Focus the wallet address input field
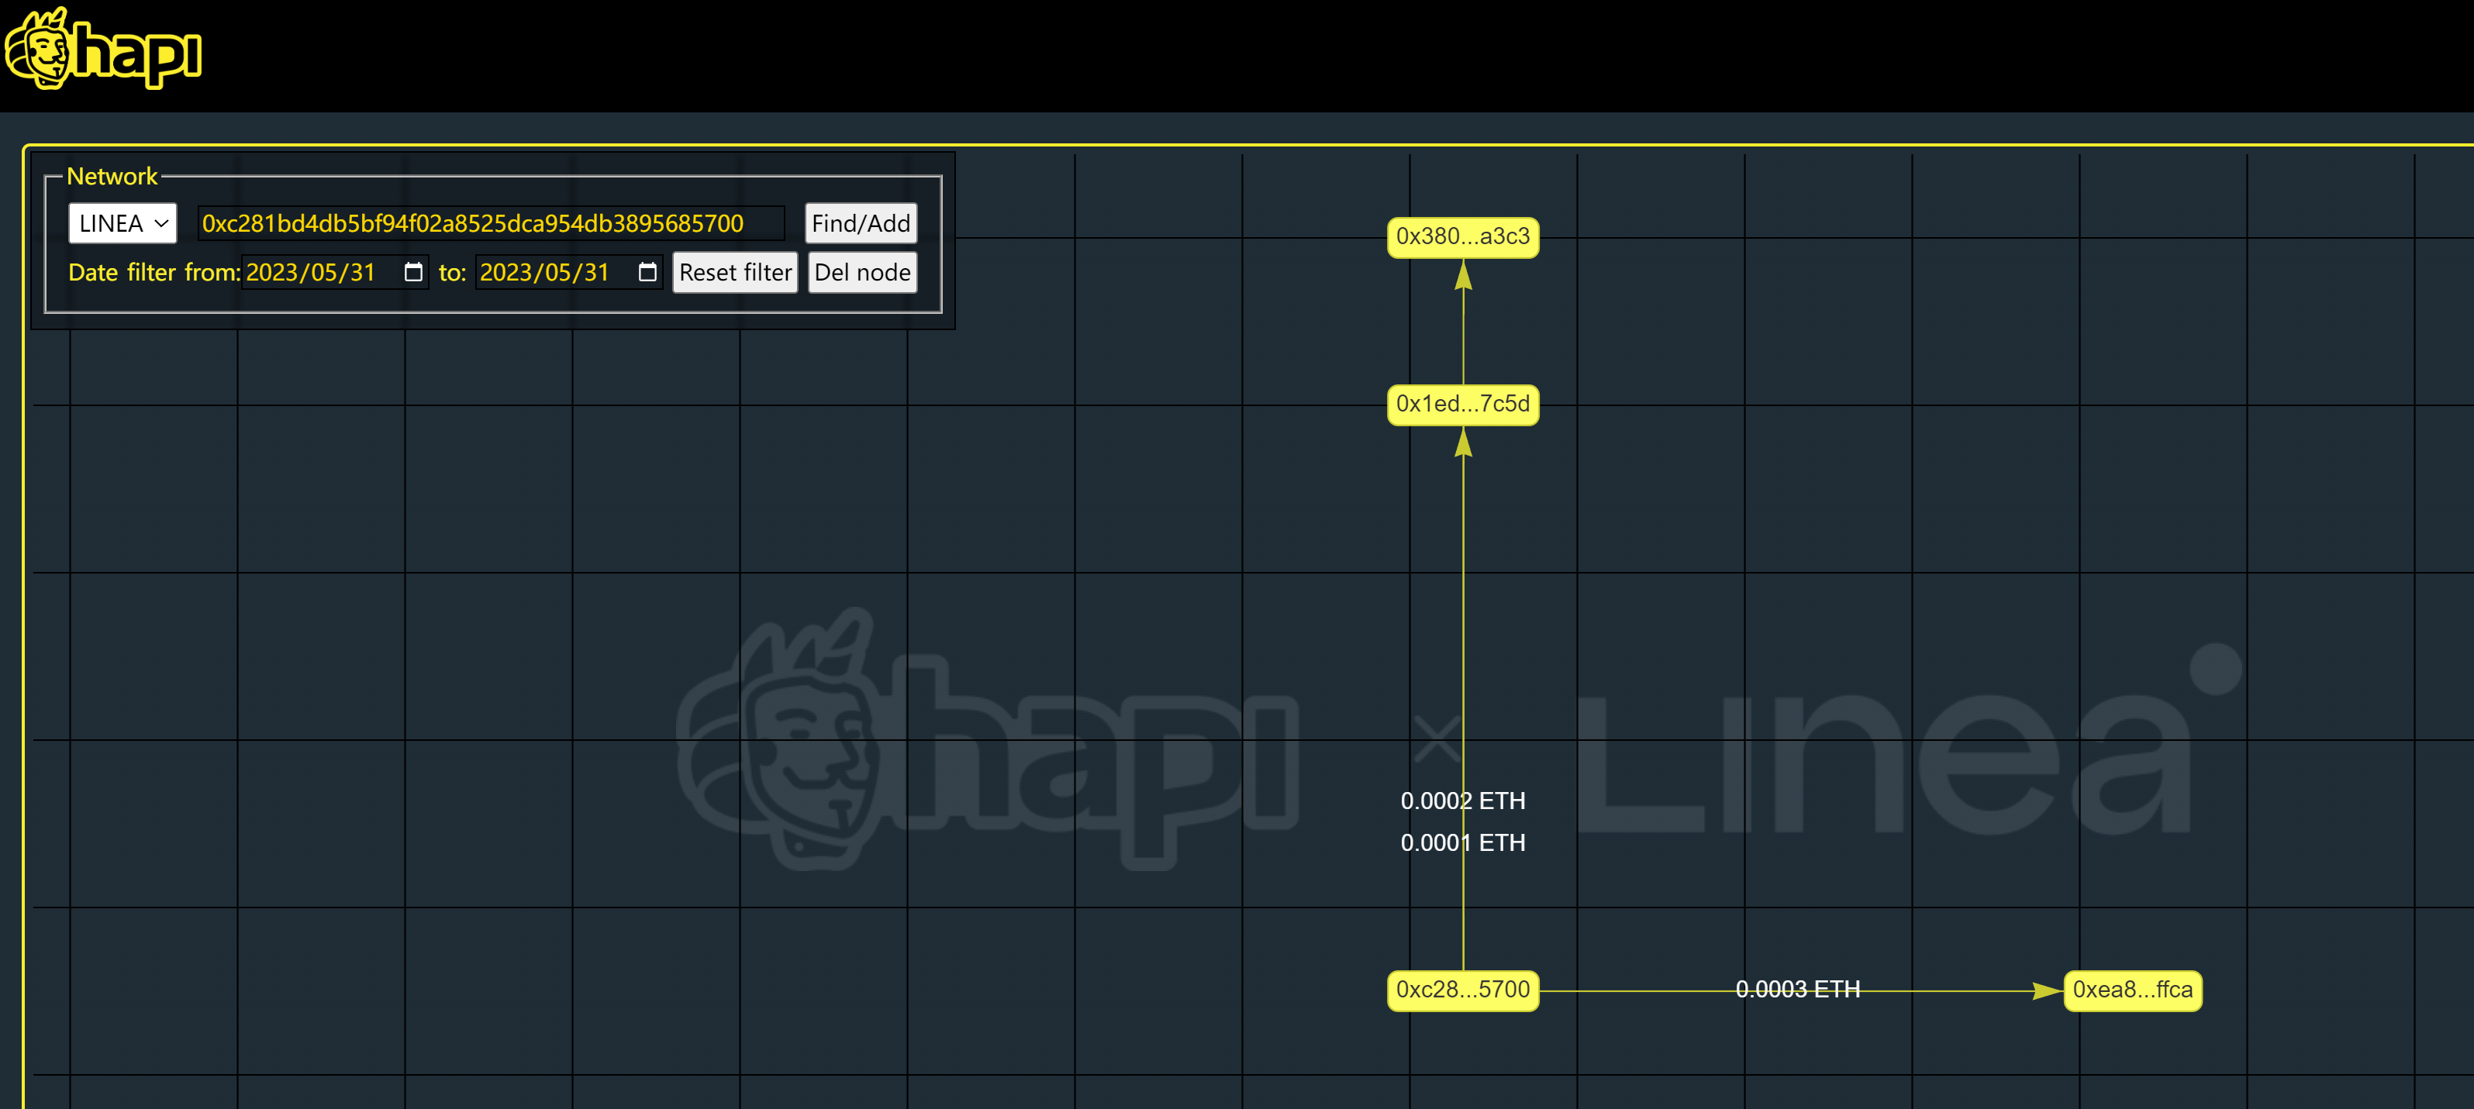This screenshot has width=2474, height=1109. tap(491, 222)
